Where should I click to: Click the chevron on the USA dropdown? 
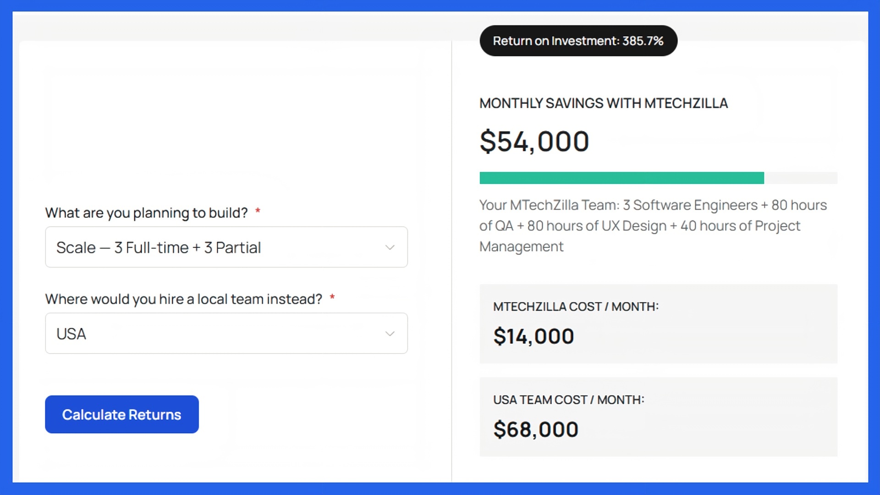point(390,333)
